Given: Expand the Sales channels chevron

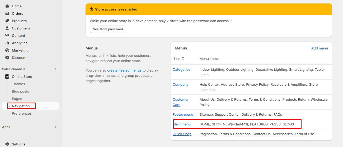Looking at the screenshot, I should (55, 69).
